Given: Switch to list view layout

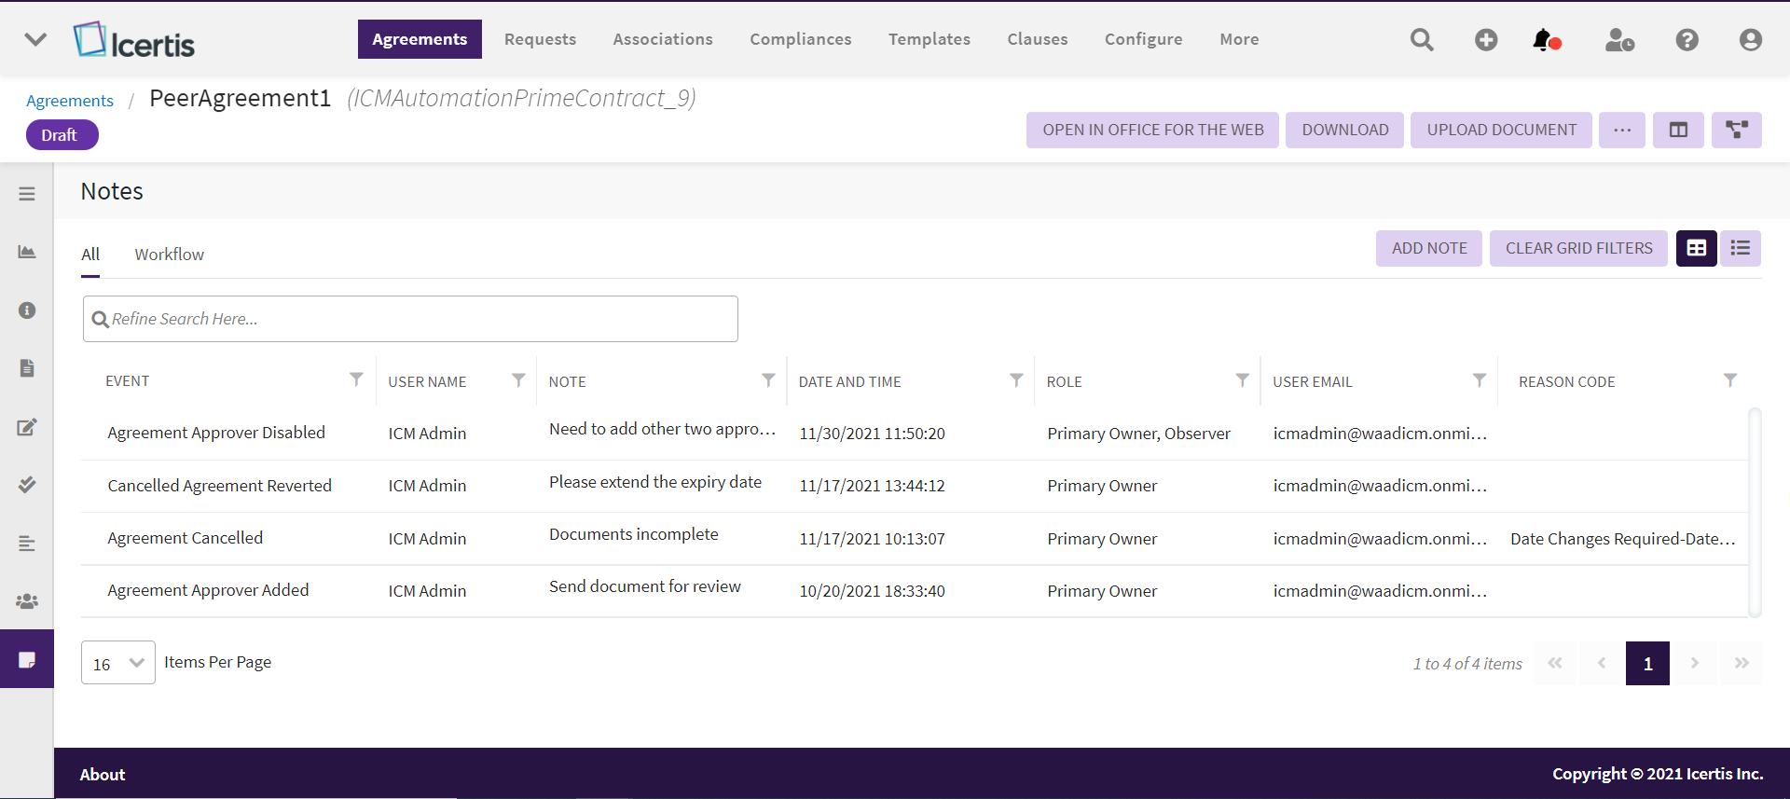Looking at the screenshot, I should click(1740, 248).
